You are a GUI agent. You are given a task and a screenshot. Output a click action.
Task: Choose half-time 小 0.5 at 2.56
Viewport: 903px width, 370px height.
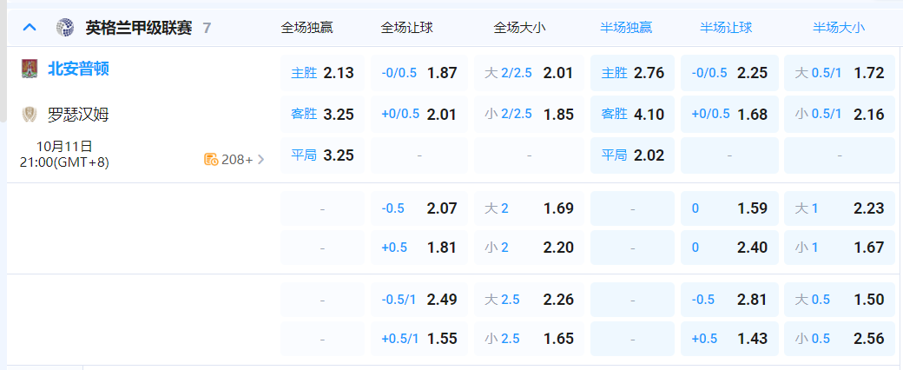tap(840, 339)
